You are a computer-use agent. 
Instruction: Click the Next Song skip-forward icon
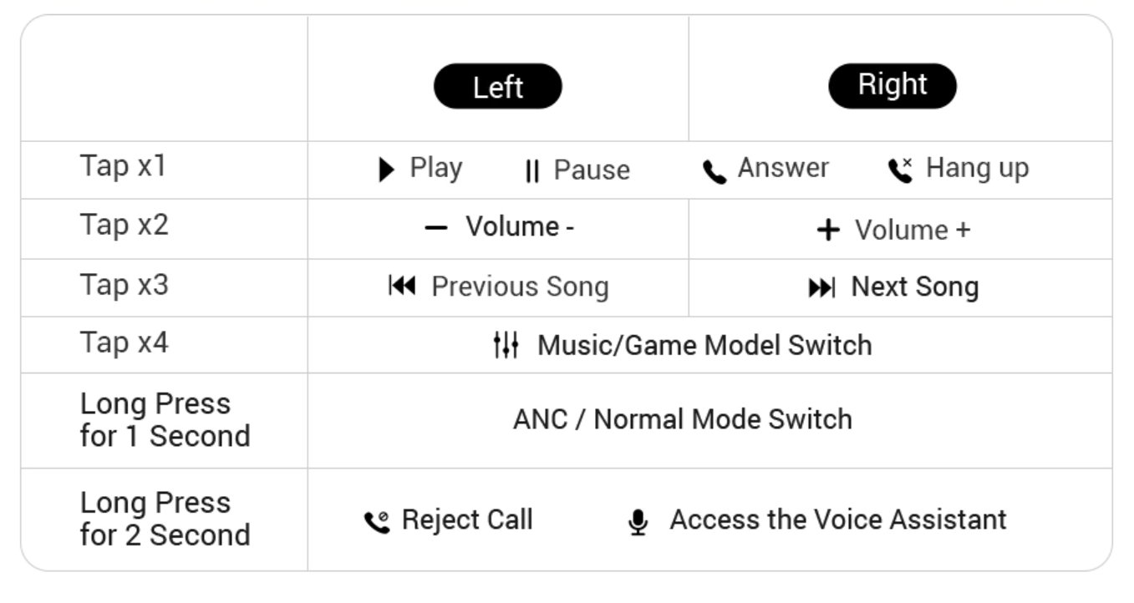coord(821,288)
